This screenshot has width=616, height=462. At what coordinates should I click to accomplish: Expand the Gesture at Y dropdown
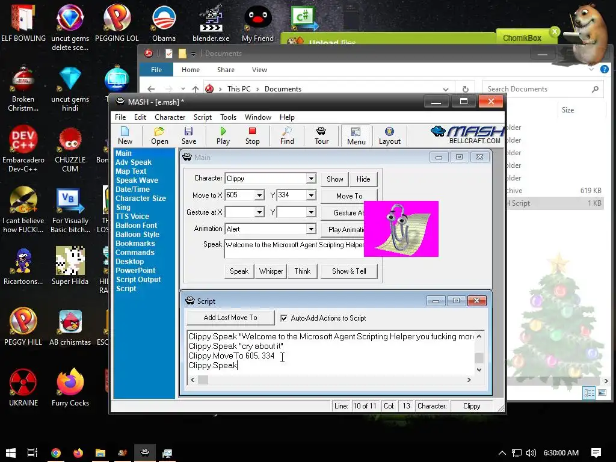point(311,212)
